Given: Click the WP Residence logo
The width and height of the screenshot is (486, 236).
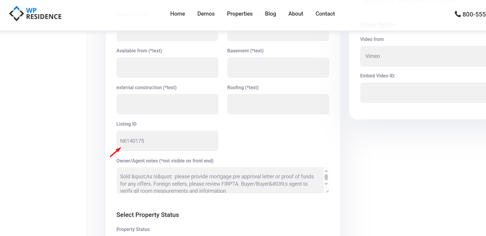Looking at the screenshot, I should (36, 14).
